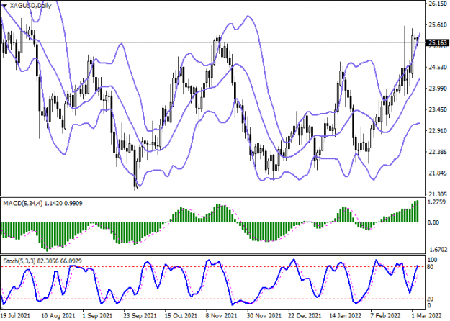Screen dimensions: 450x321
Task: Click the 10 Aug 2021 date label
Action: pyautogui.click(x=58, y=316)
